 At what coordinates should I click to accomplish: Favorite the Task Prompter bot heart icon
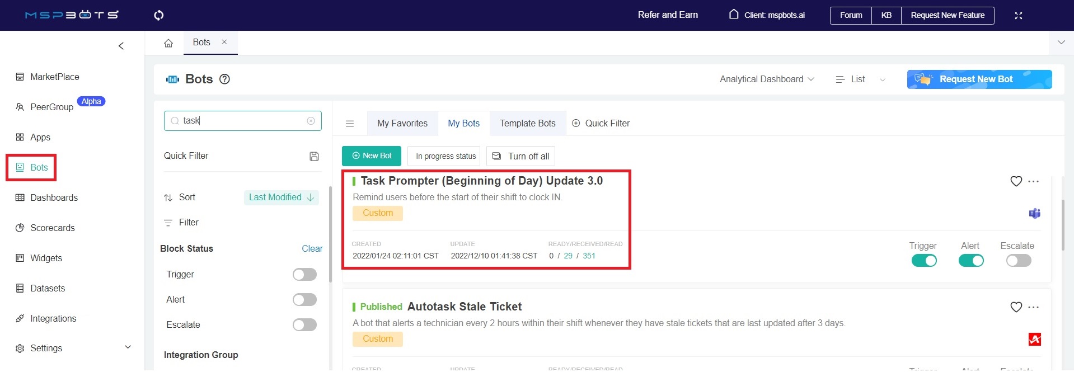(x=1016, y=181)
